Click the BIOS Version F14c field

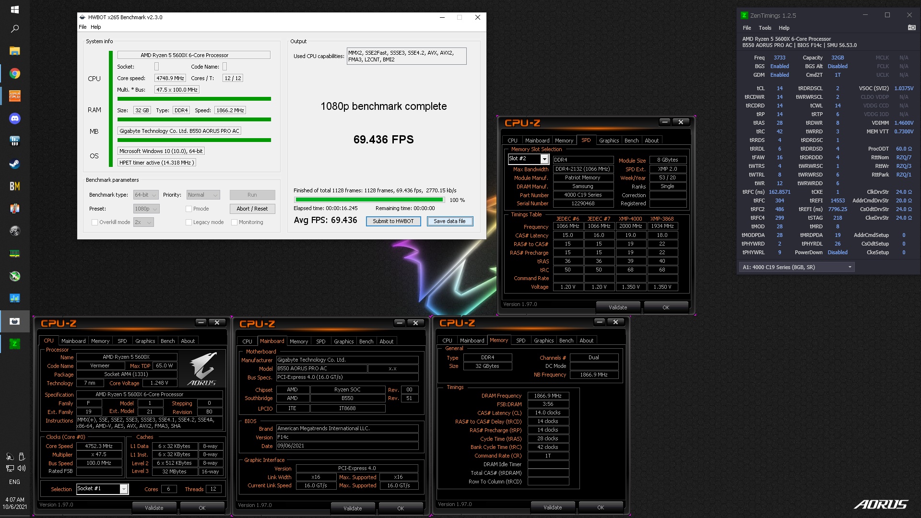click(x=347, y=437)
